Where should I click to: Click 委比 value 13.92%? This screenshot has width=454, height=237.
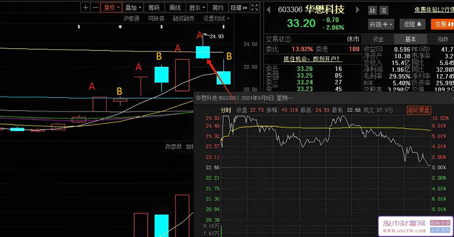[x=302, y=49]
